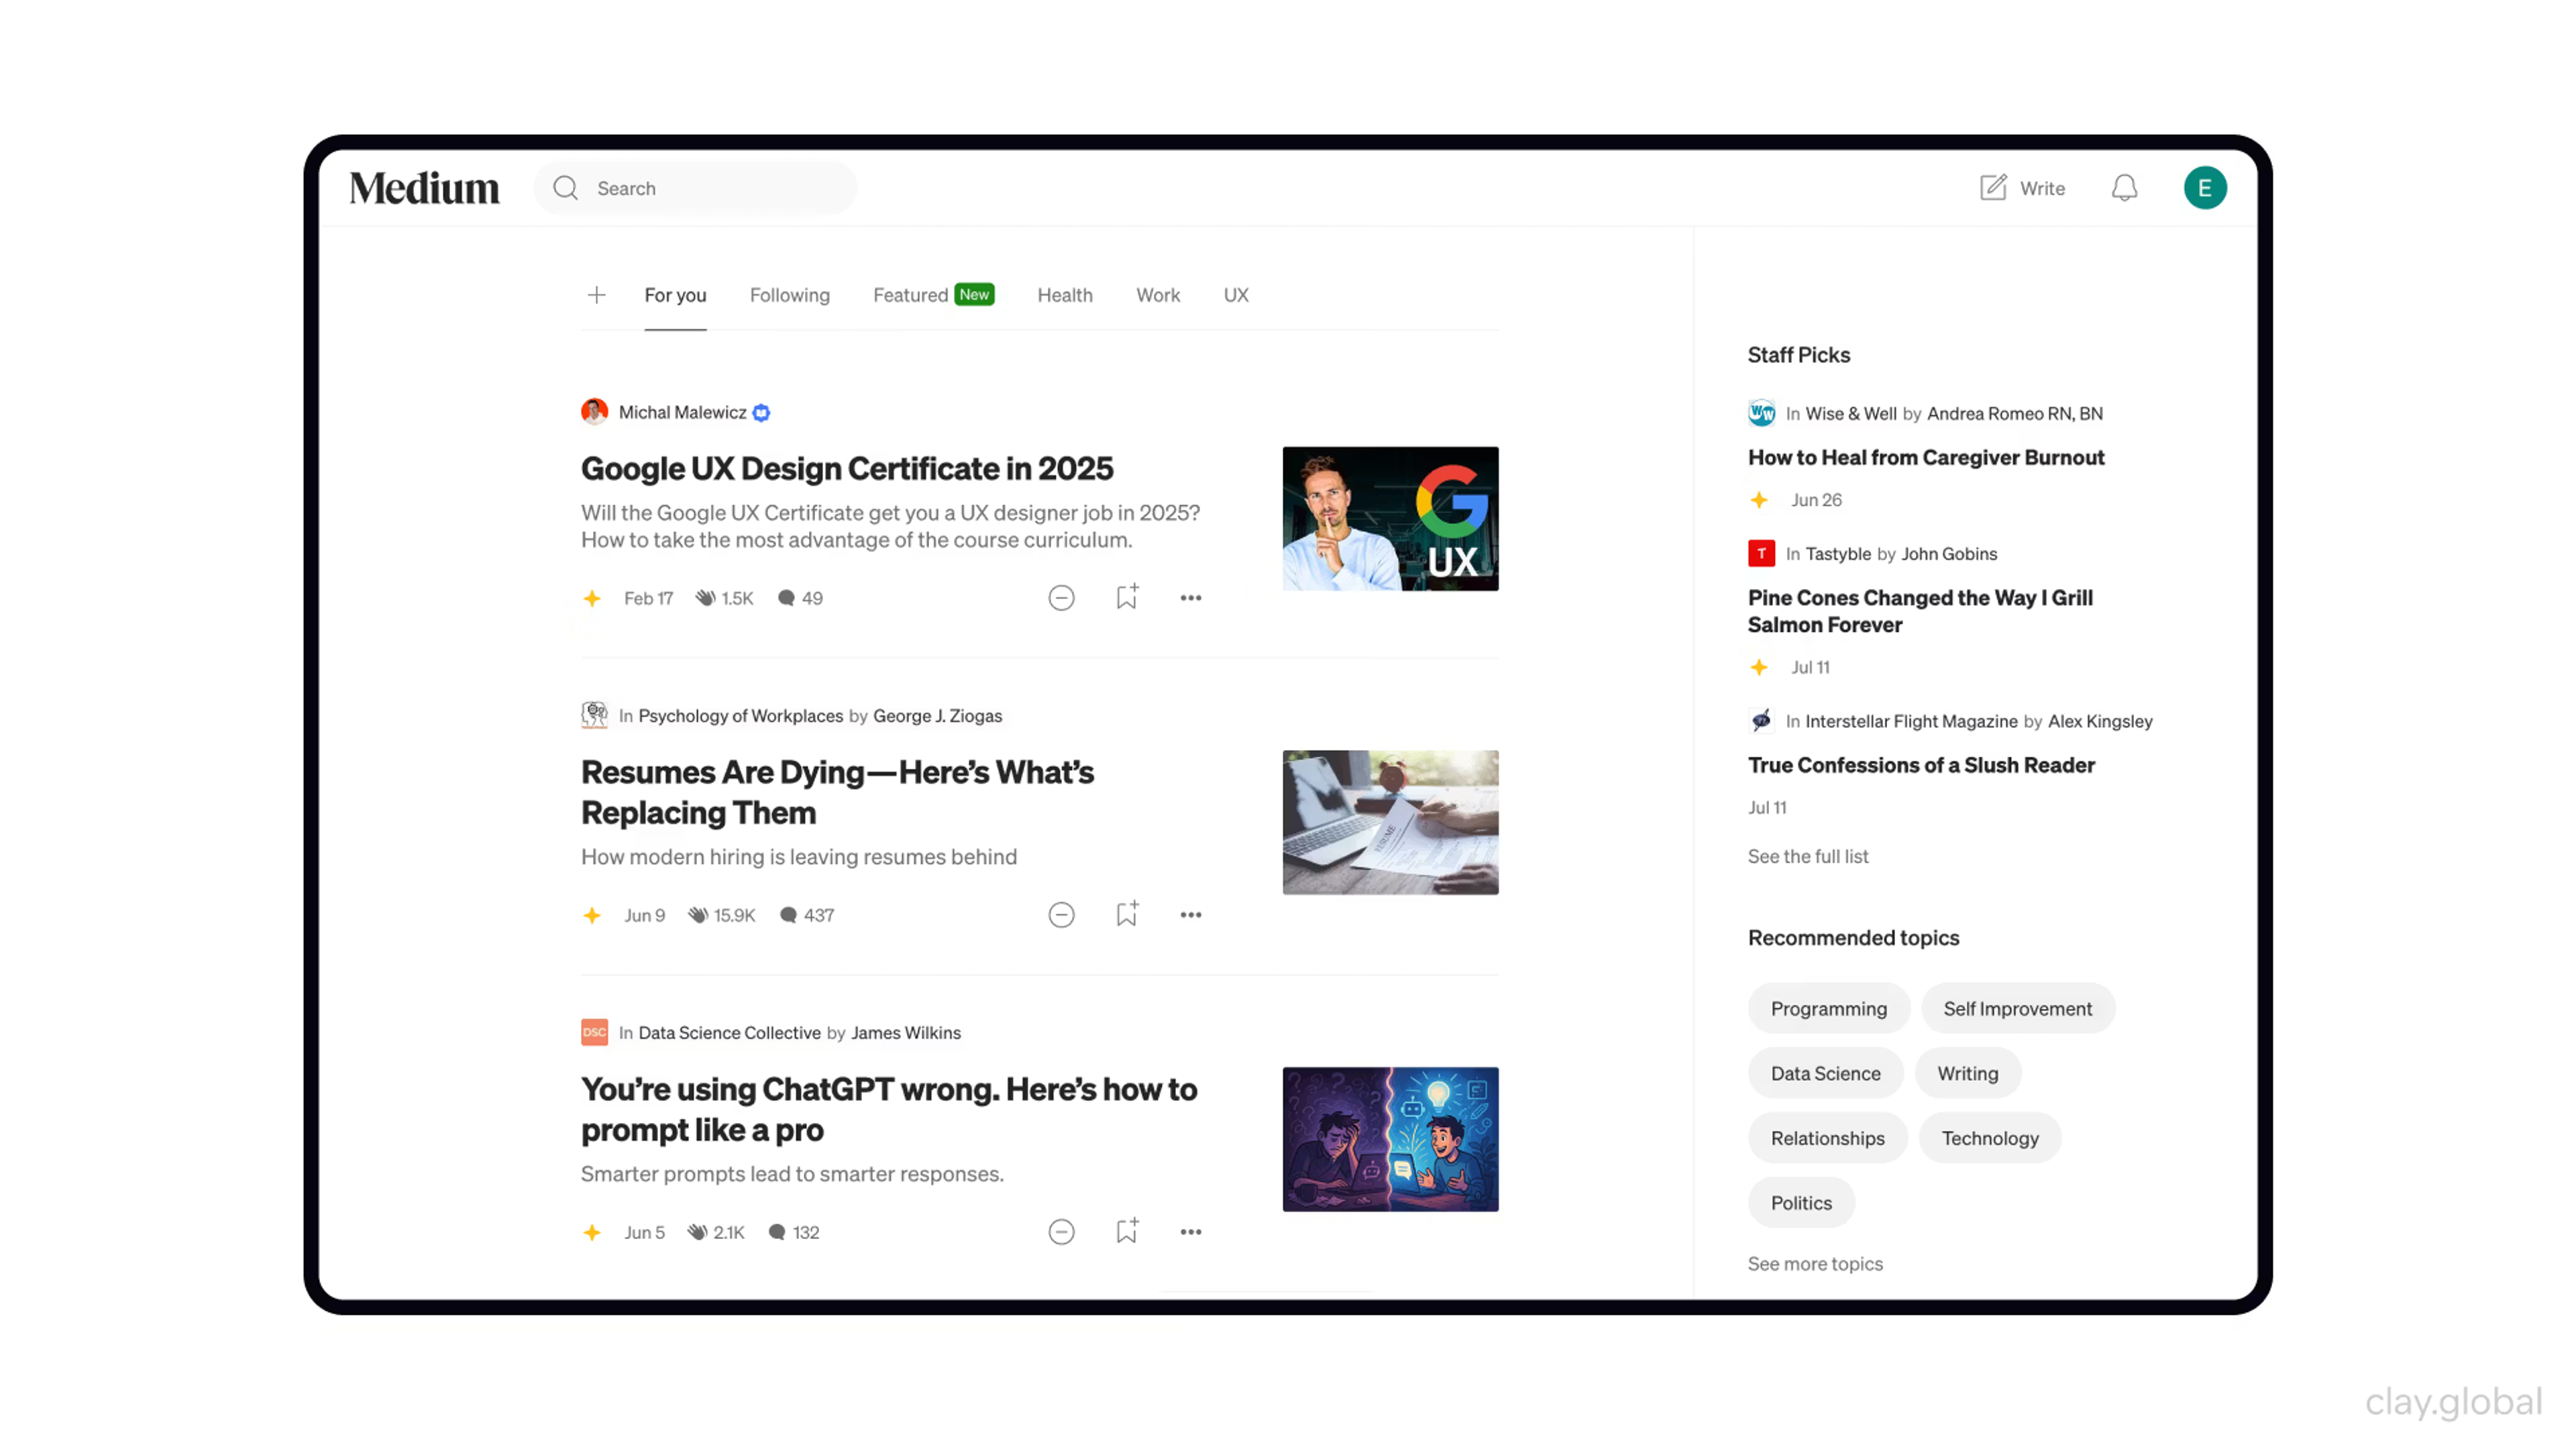The image size is (2576, 1449).
Task: Open the Write editor
Action: tap(2022, 188)
